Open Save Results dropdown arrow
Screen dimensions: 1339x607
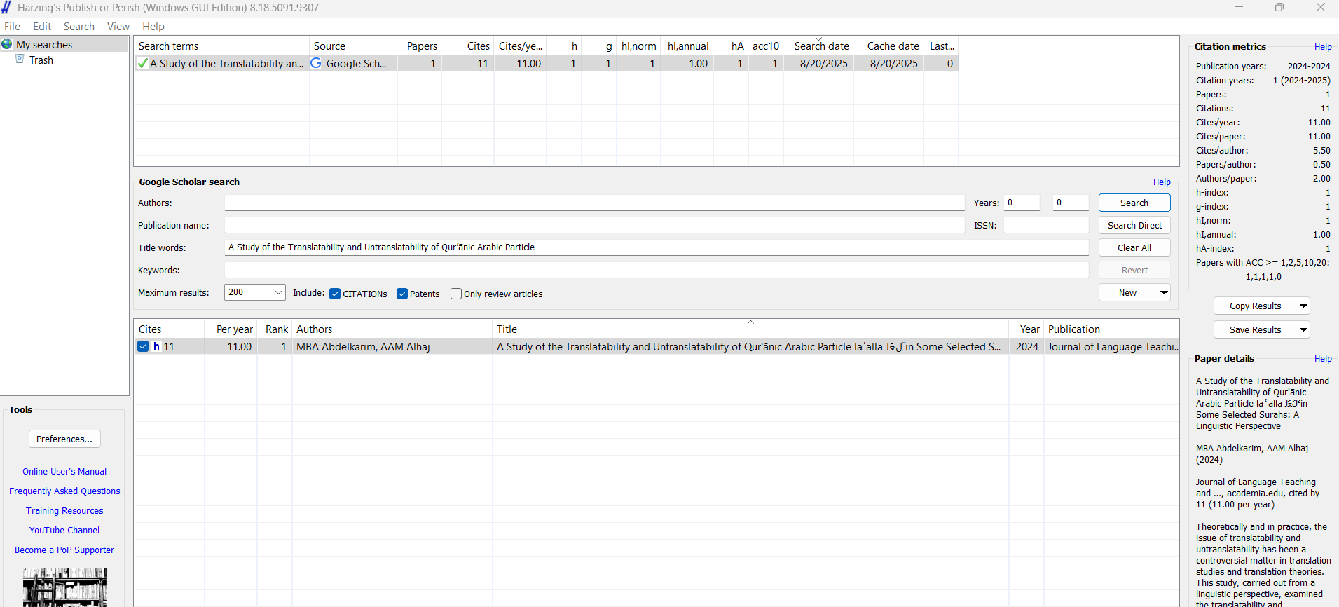tap(1303, 329)
